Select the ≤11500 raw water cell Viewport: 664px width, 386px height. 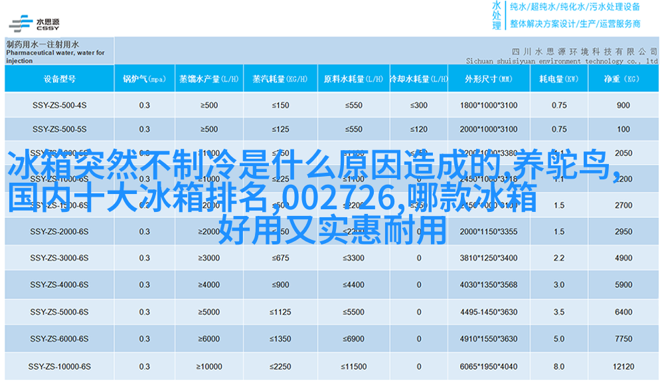(353, 367)
